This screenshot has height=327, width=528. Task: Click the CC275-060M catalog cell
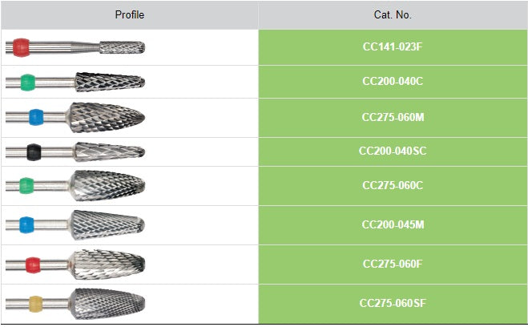point(393,116)
